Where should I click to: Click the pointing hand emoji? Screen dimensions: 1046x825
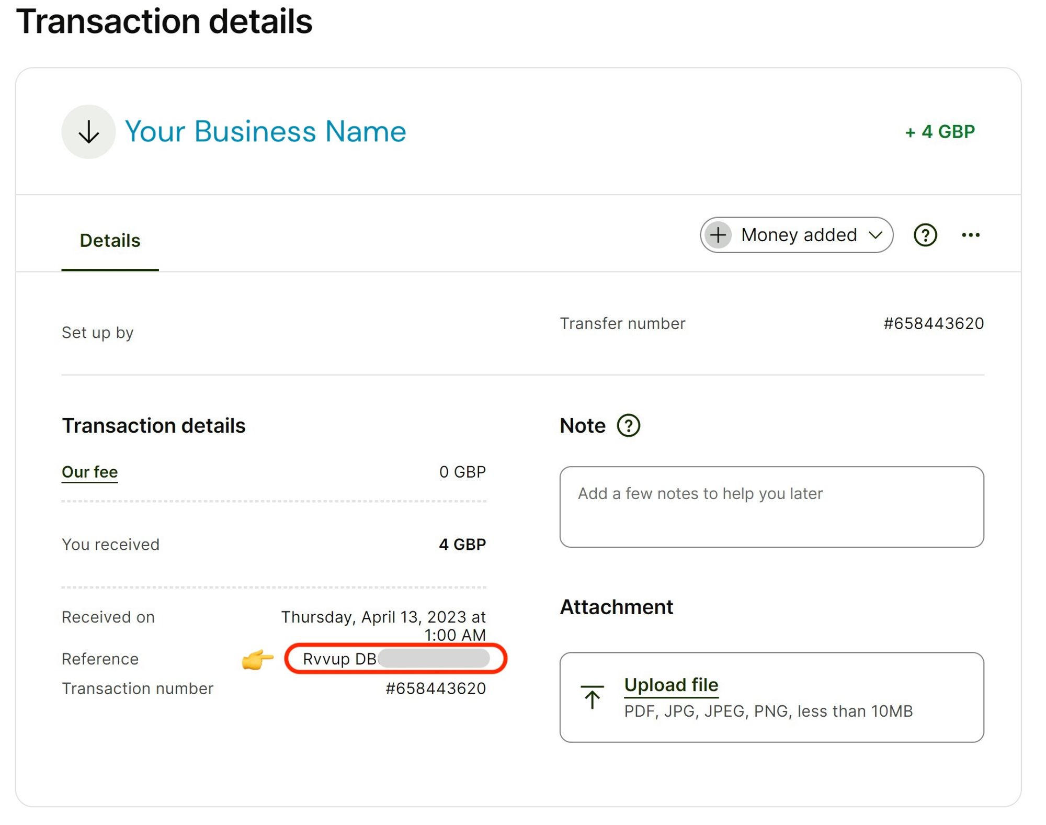click(257, 659)
